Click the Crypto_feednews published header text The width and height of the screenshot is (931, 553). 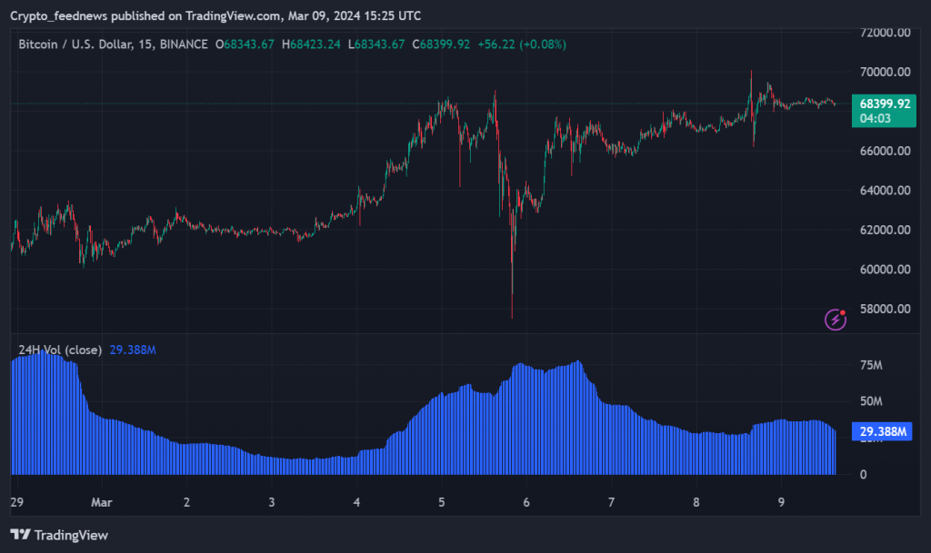[215, 15]
